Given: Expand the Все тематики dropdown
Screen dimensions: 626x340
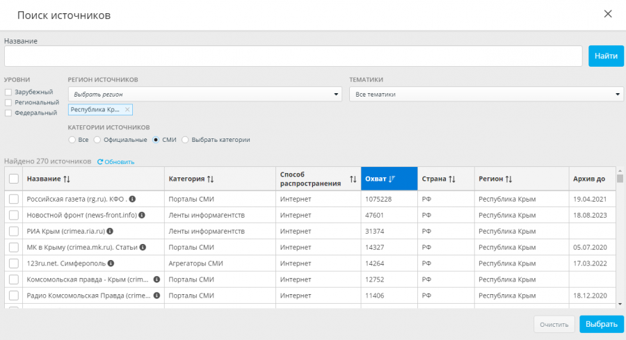Looking at the screenshot, I should (x=486, y=94).
